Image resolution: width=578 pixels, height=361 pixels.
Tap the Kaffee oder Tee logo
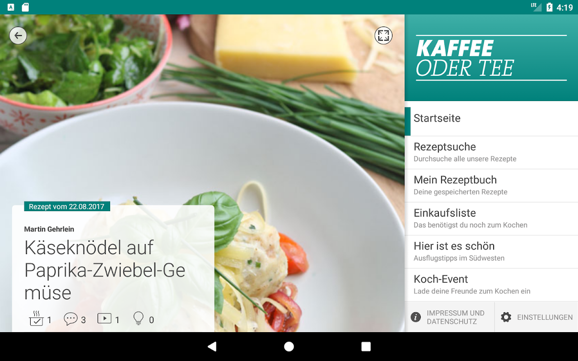[x=491, y=58]
